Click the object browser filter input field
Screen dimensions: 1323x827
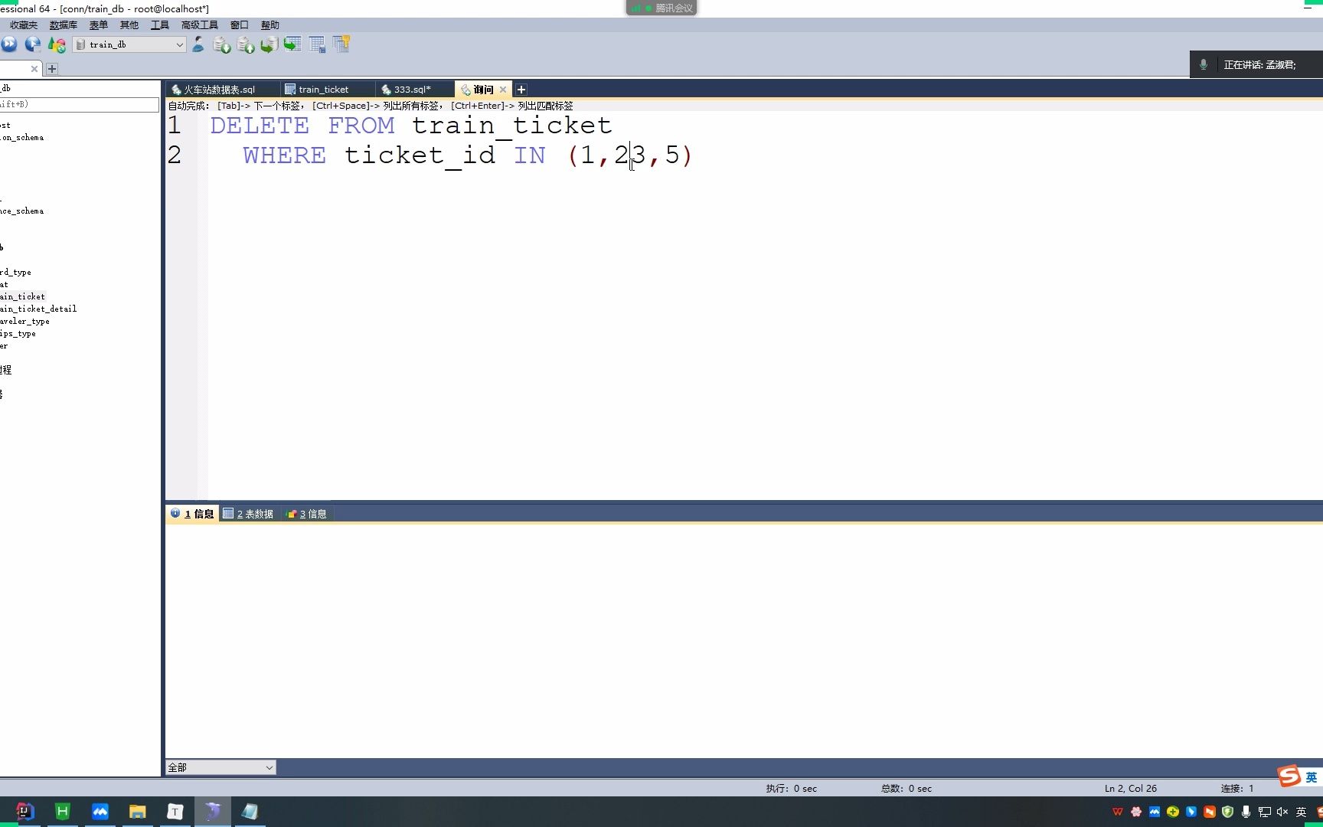click(x=80, y=104)
